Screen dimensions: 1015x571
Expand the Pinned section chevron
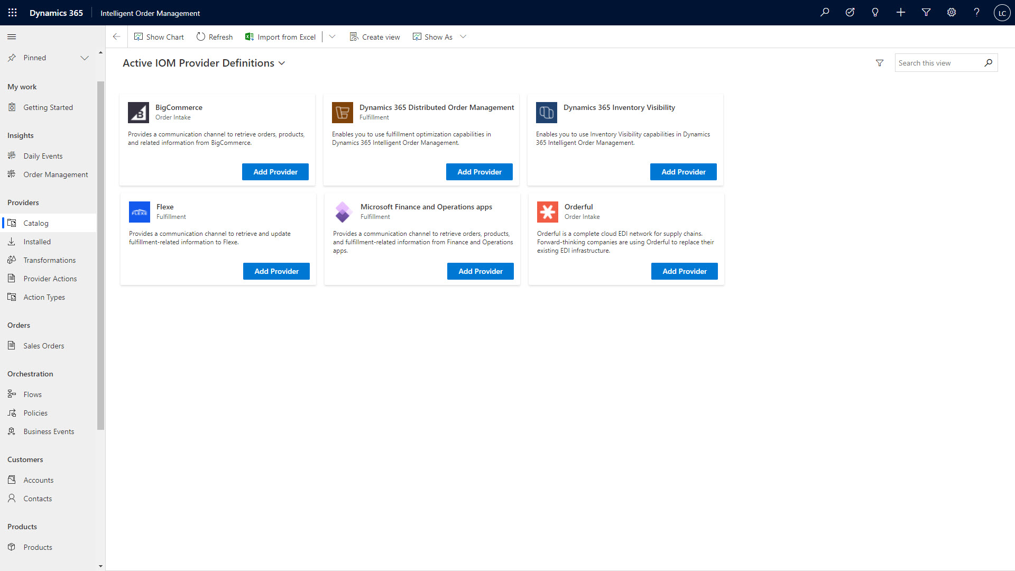(x=85, y=58)
